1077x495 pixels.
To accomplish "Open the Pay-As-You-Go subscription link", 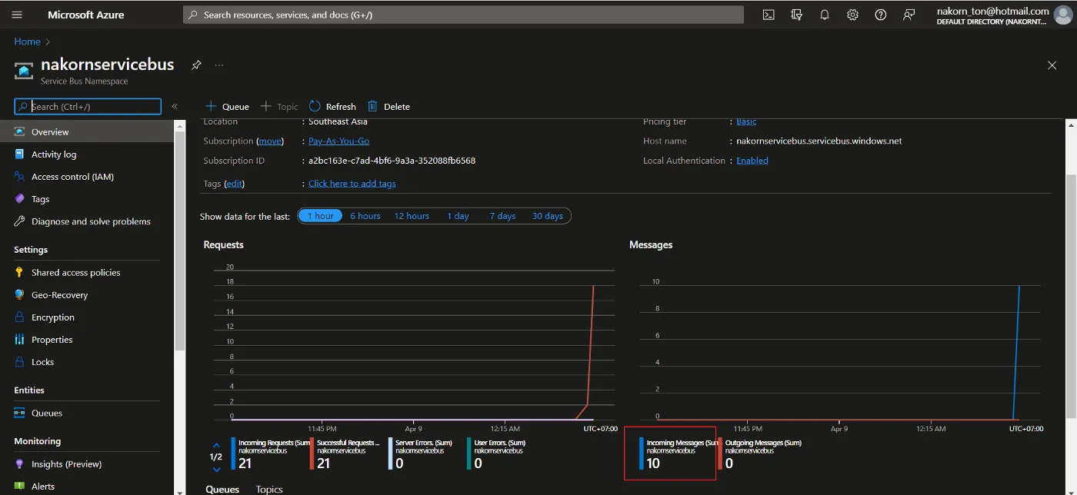I will coord(338,141).
